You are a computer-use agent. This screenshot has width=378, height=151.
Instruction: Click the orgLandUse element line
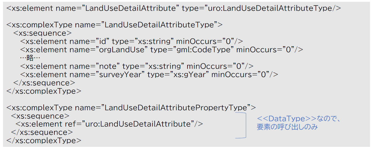pyautogui.click(x=162, y=50)
